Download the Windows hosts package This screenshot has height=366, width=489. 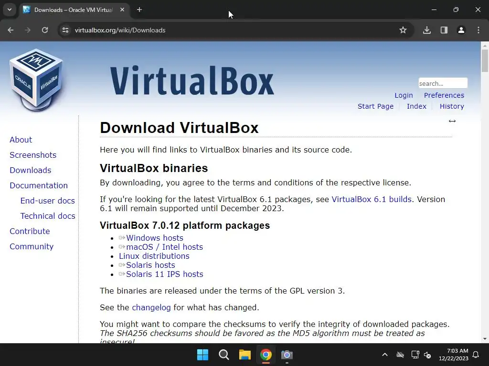coord(155,238)
